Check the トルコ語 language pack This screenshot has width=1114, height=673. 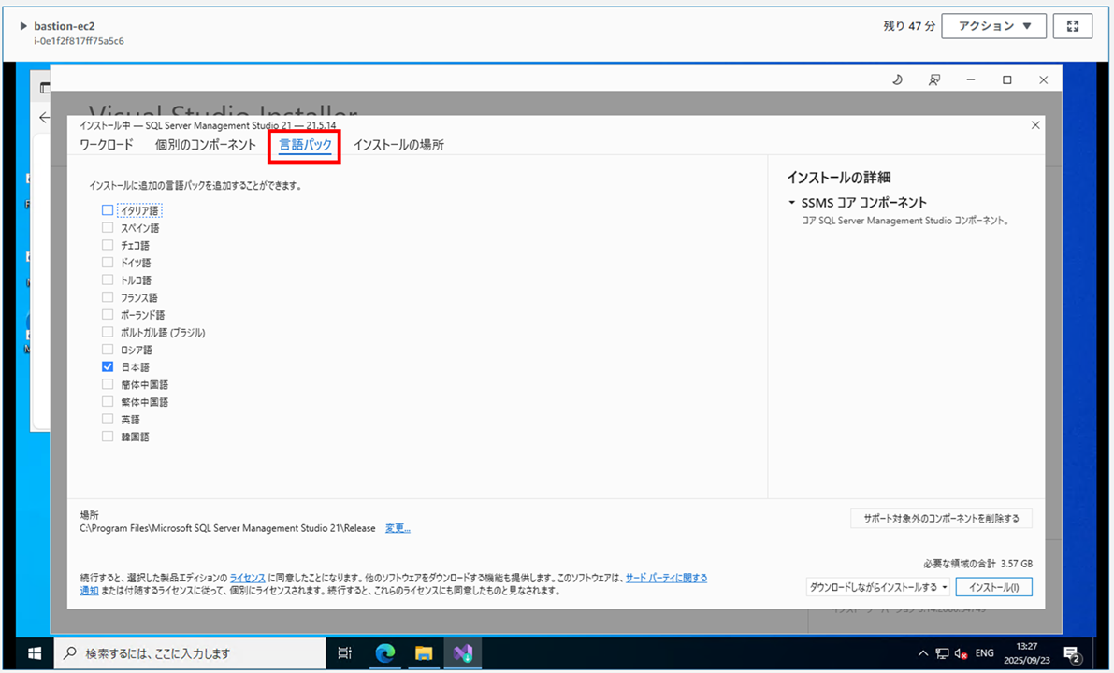click(x=108, y=279)
